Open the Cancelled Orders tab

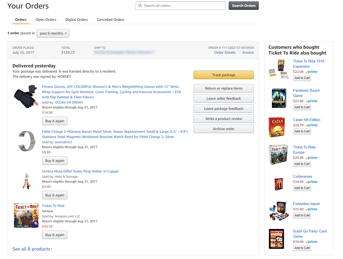coord(111,20)
